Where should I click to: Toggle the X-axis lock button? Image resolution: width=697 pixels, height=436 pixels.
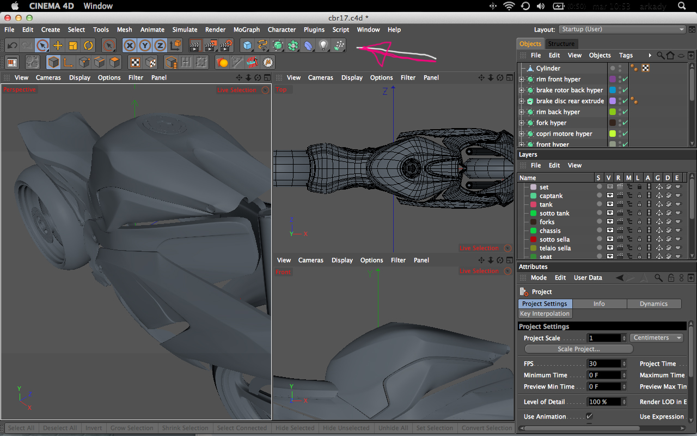[x=130, y=46]
